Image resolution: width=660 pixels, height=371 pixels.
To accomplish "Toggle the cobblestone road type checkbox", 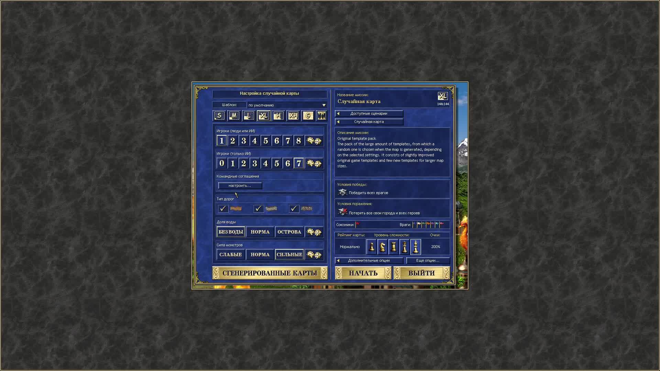I will point(294,209).
